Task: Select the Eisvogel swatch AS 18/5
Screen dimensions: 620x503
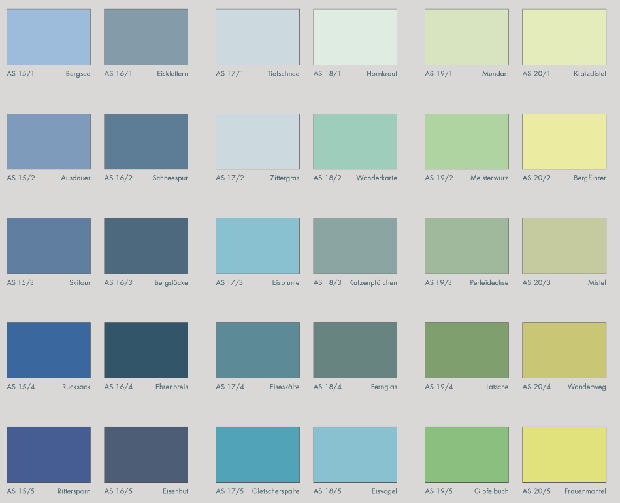Action: (x=355, y=455)
